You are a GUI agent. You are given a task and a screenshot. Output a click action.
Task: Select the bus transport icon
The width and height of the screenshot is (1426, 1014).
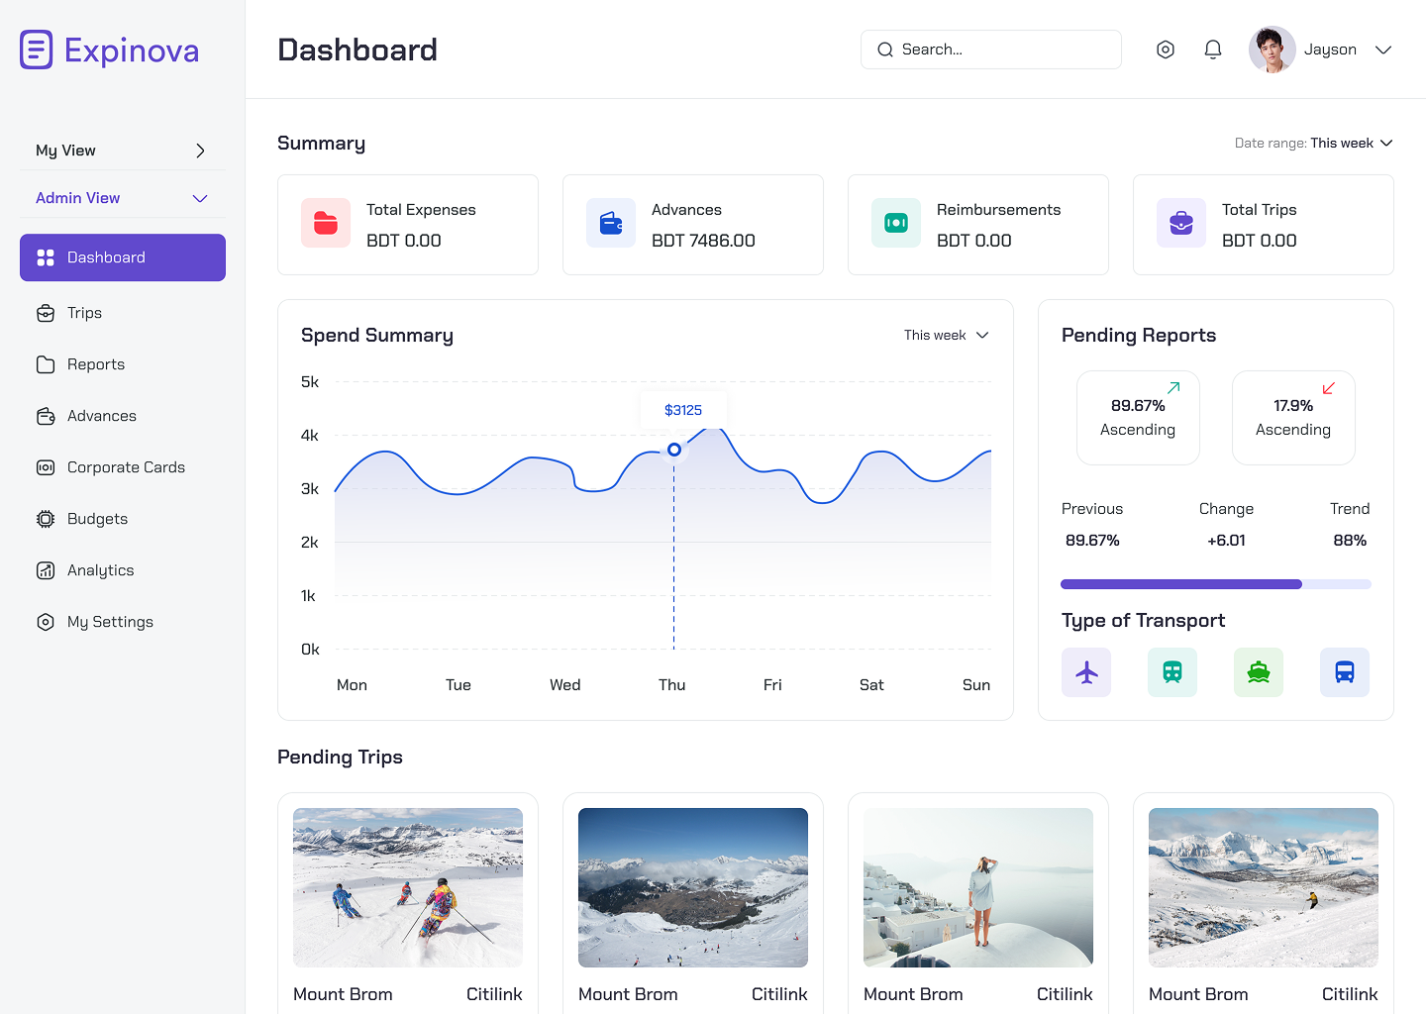[1345, 671]
